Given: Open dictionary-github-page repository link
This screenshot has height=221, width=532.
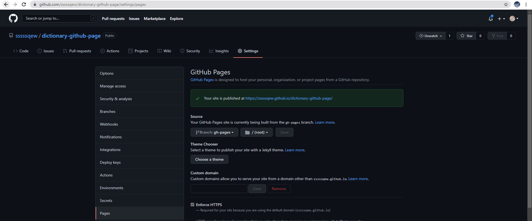Looking at the screenshot, I should coord(71,36).
